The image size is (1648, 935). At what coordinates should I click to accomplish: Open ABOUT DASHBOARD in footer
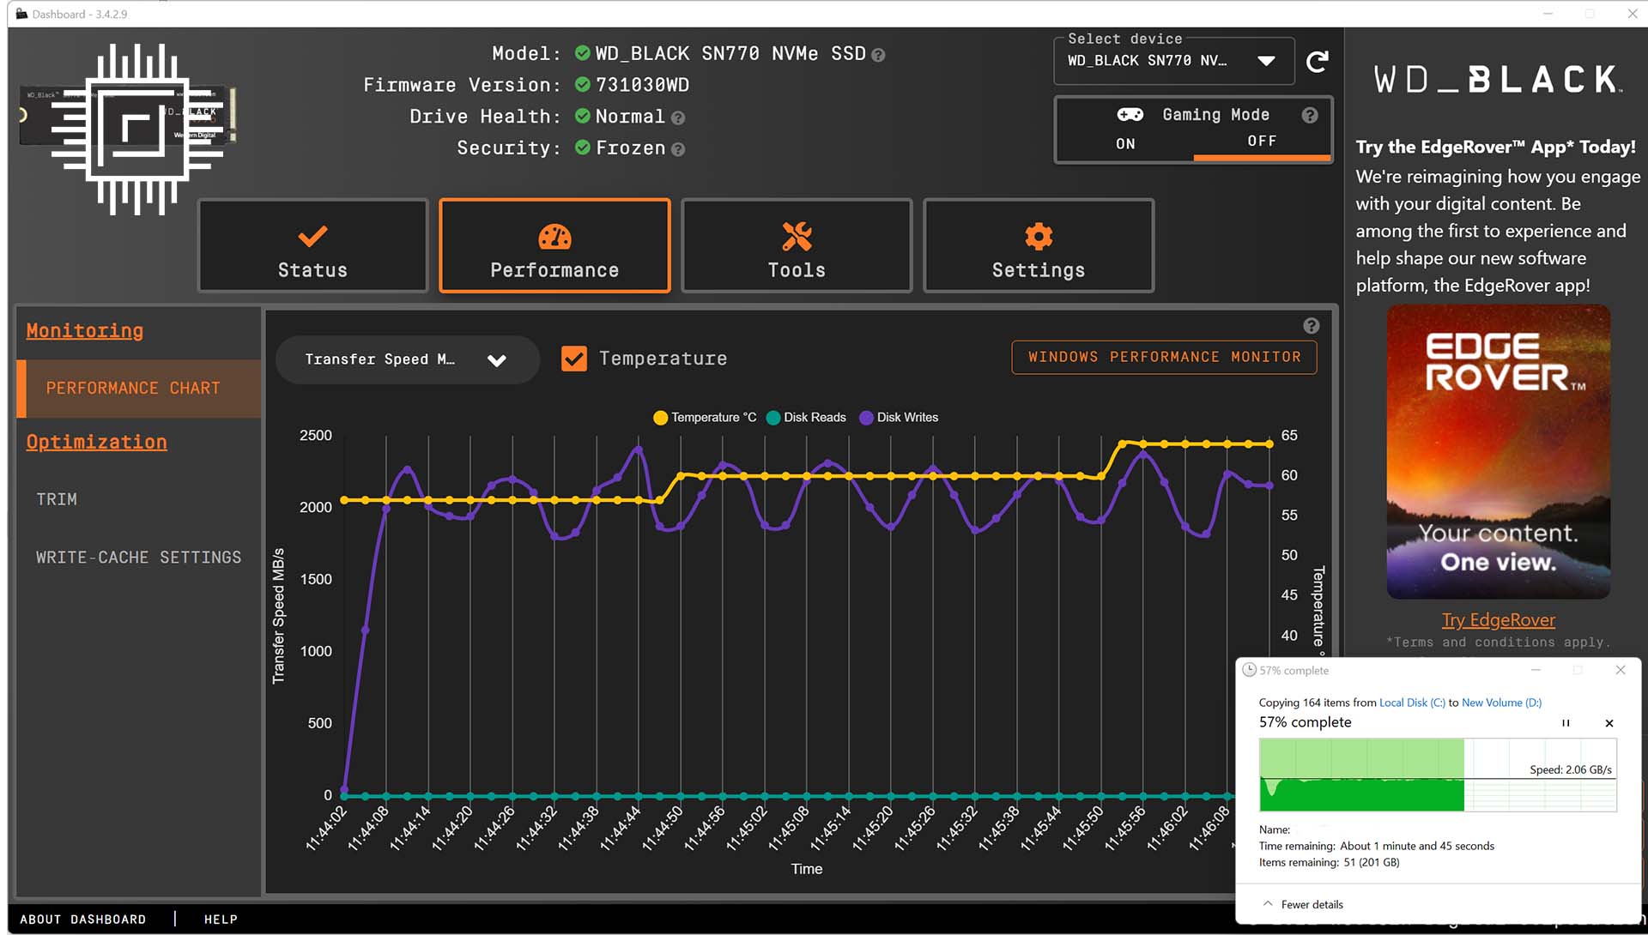[x=82, y=920]
